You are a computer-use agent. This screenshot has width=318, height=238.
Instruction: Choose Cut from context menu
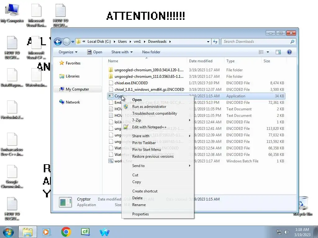(x=158, y=175)
